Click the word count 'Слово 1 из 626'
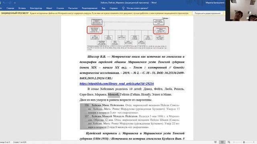 tap(20, 142)
